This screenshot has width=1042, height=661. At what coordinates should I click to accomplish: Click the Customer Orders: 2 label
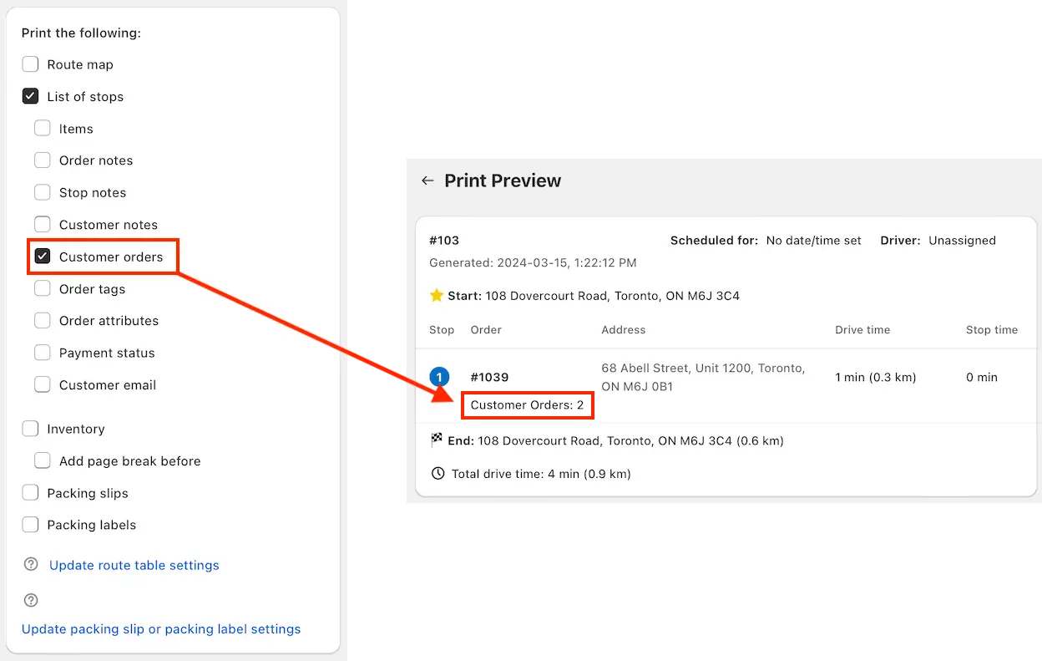[527, 405]
